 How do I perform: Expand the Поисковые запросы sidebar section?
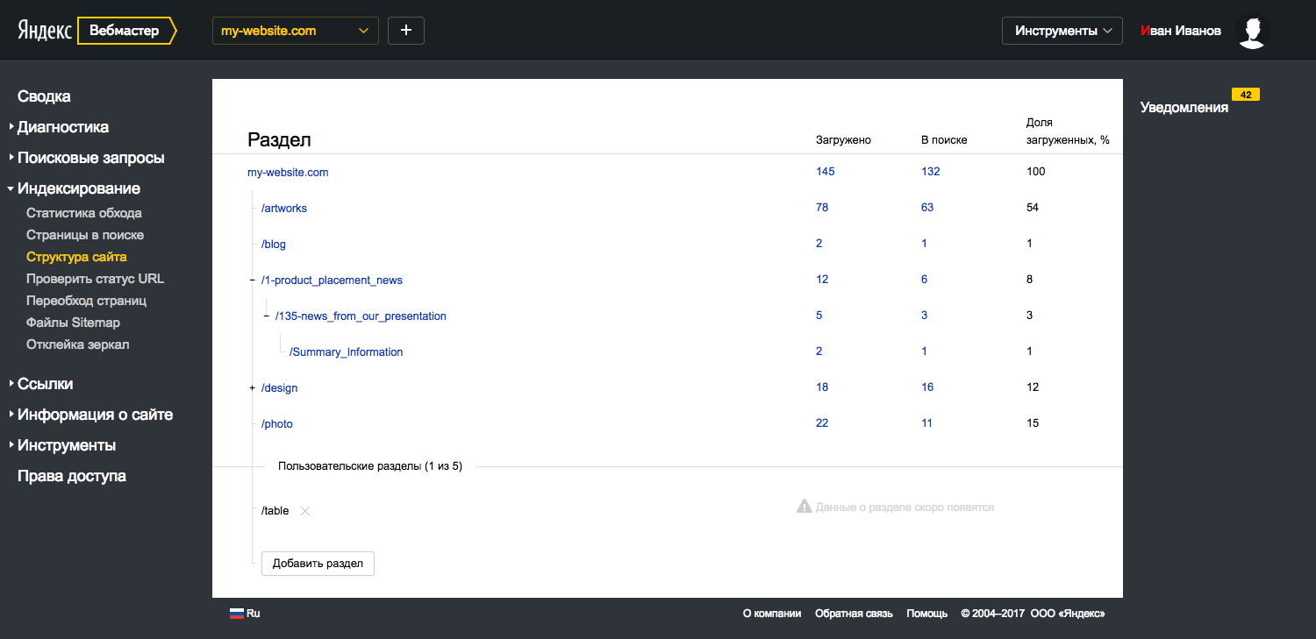90,158
